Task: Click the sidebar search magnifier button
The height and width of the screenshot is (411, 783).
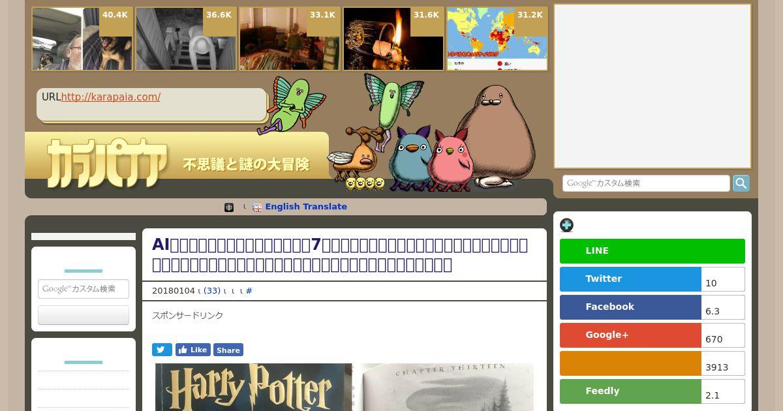Action: pos(741,183)
